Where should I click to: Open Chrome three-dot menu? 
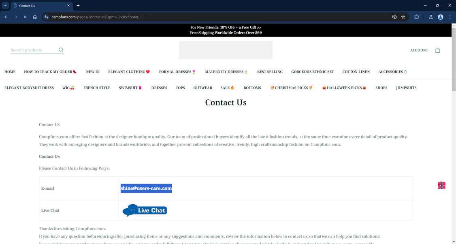pos(450,17)
